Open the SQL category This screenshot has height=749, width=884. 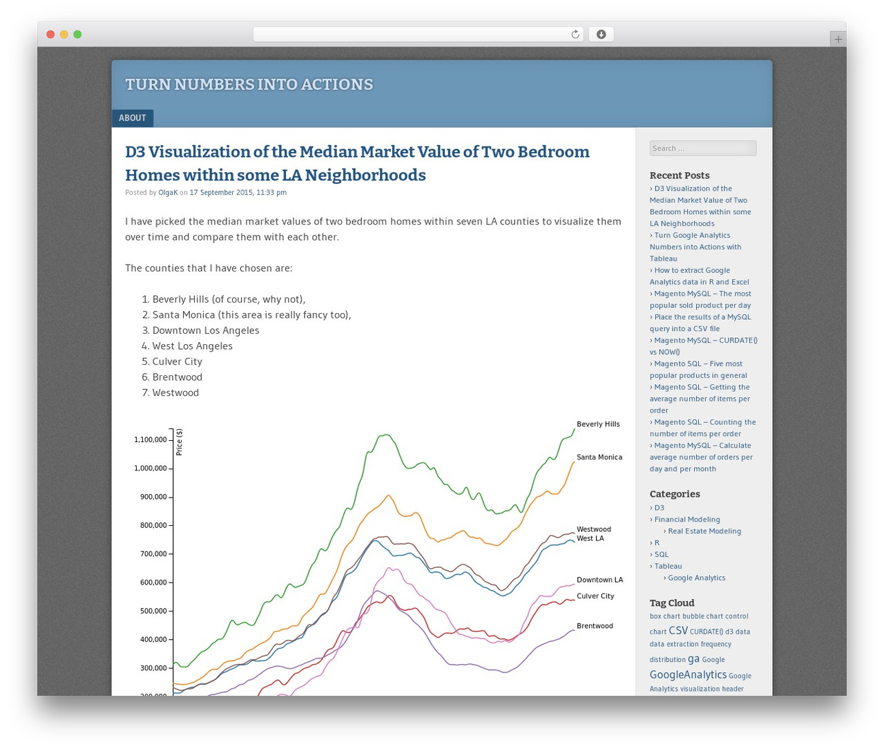click(662, 555)
